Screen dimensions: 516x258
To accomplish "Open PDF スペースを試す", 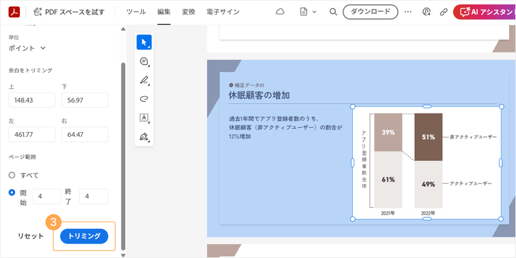I will 69,12.
